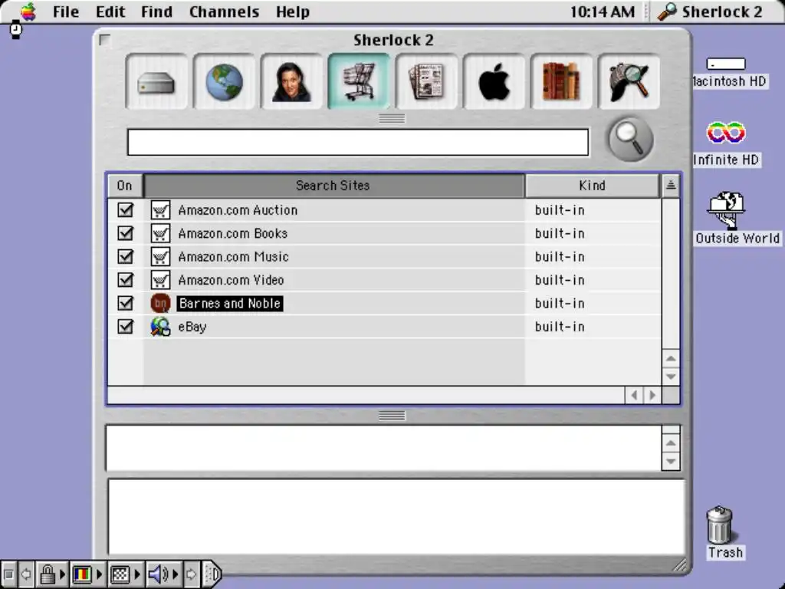Viewport: 785px width, 589px height.
Task: Click the Amazon.com Video cart icon
Action: 160,280
